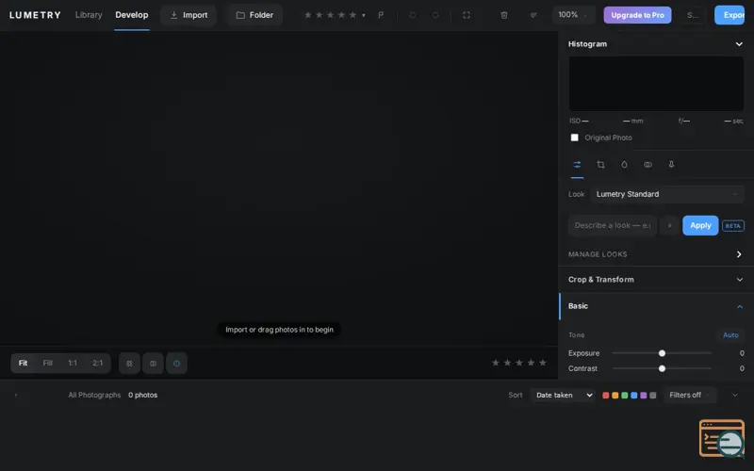The image size is (754, 471).
Task: Click the trash delete icon
Action: pos(504,15)
